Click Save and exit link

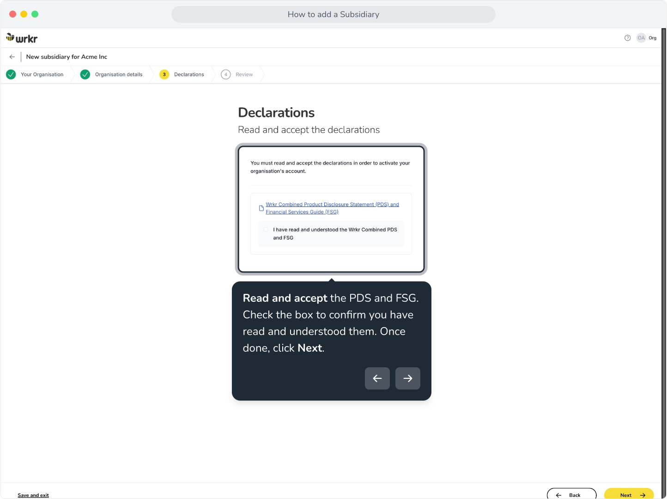(x=33, y=495)
